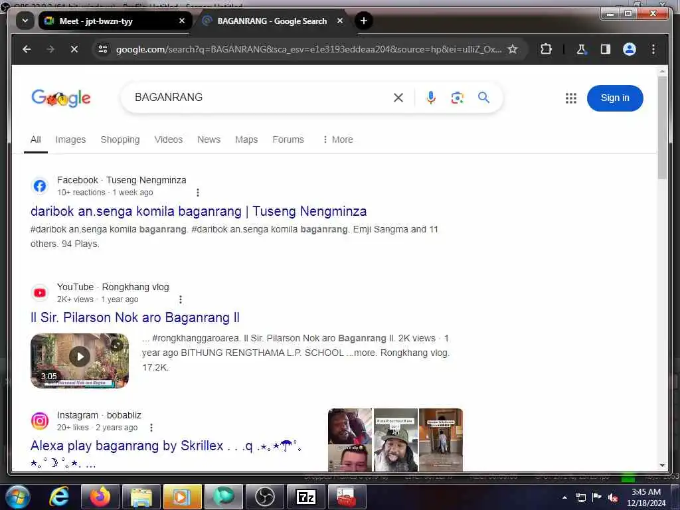
Task: Open the Chrome profile avatar
Action: tap(630, 49)
